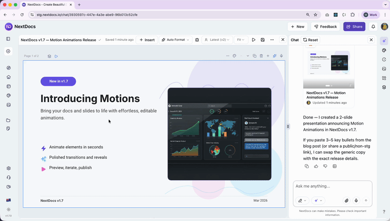Close the document editor panel
The width and height of the screenshot is (390, 221).
click(x=283, y=40)
